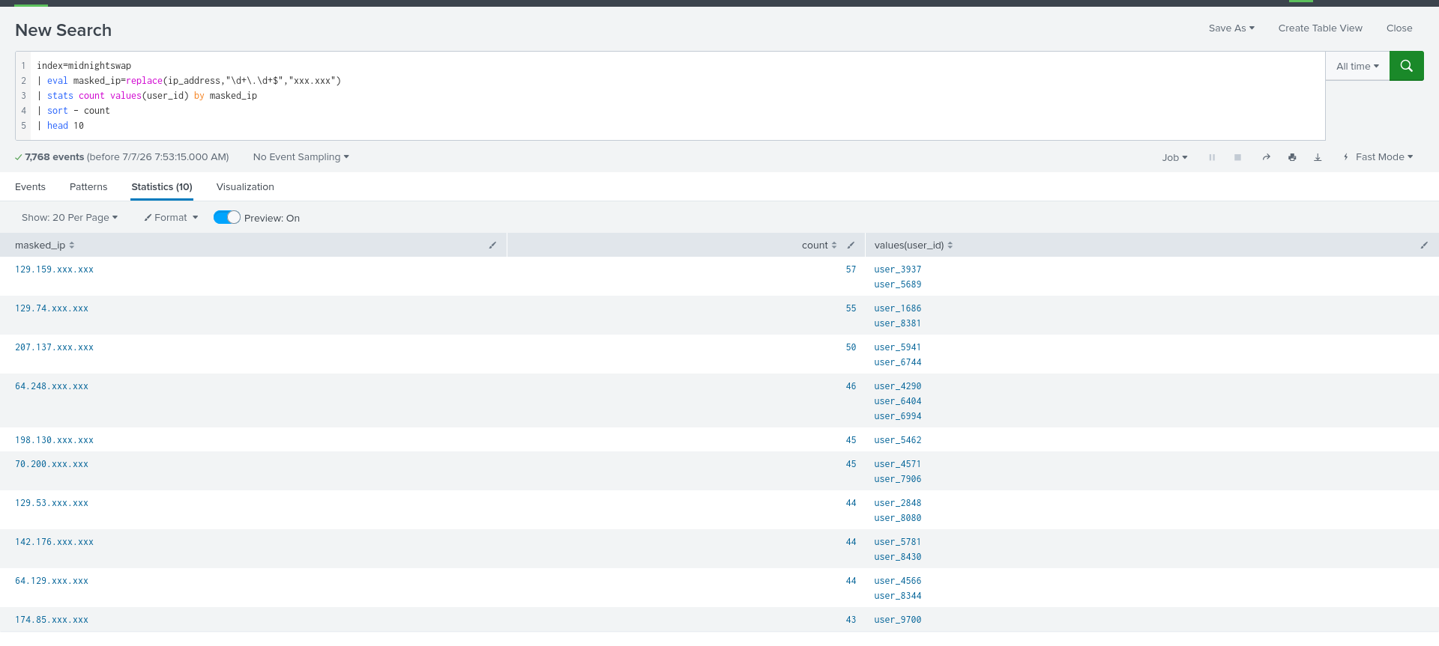Viewport: 1439px width, 646px height.
Task: Click masked IP 207.137.xxx.xxx
Action: point(54,347)
